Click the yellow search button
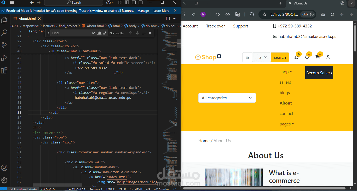Screen dimensions: 357x191 tap(280, 57)
